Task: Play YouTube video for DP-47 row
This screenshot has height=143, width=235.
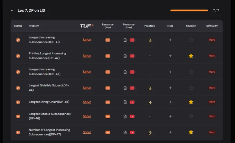Action: 132,132
